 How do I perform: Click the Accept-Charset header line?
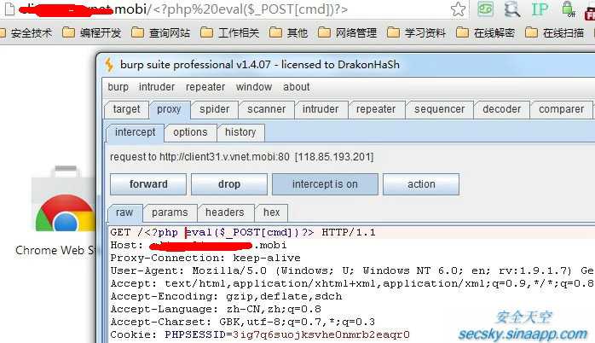(243, 323)
